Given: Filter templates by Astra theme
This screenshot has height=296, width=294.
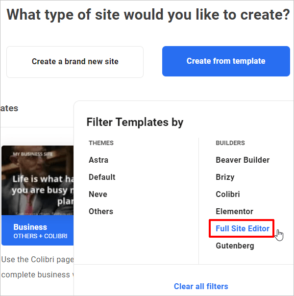Looking at the screenshot, I should [x=98, y=160].
